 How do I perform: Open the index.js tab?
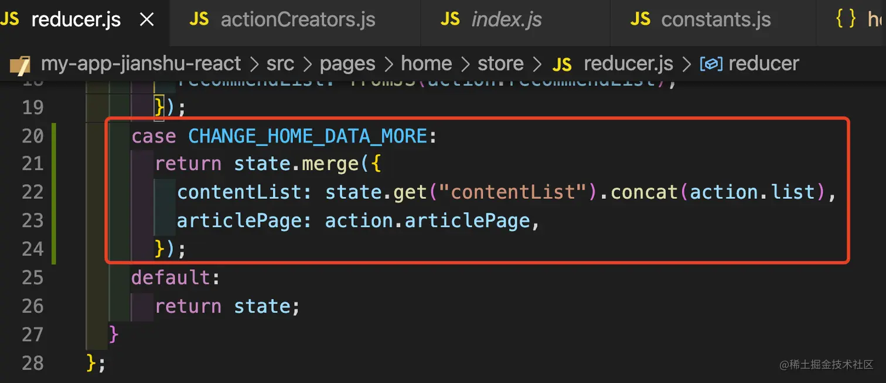506,20
